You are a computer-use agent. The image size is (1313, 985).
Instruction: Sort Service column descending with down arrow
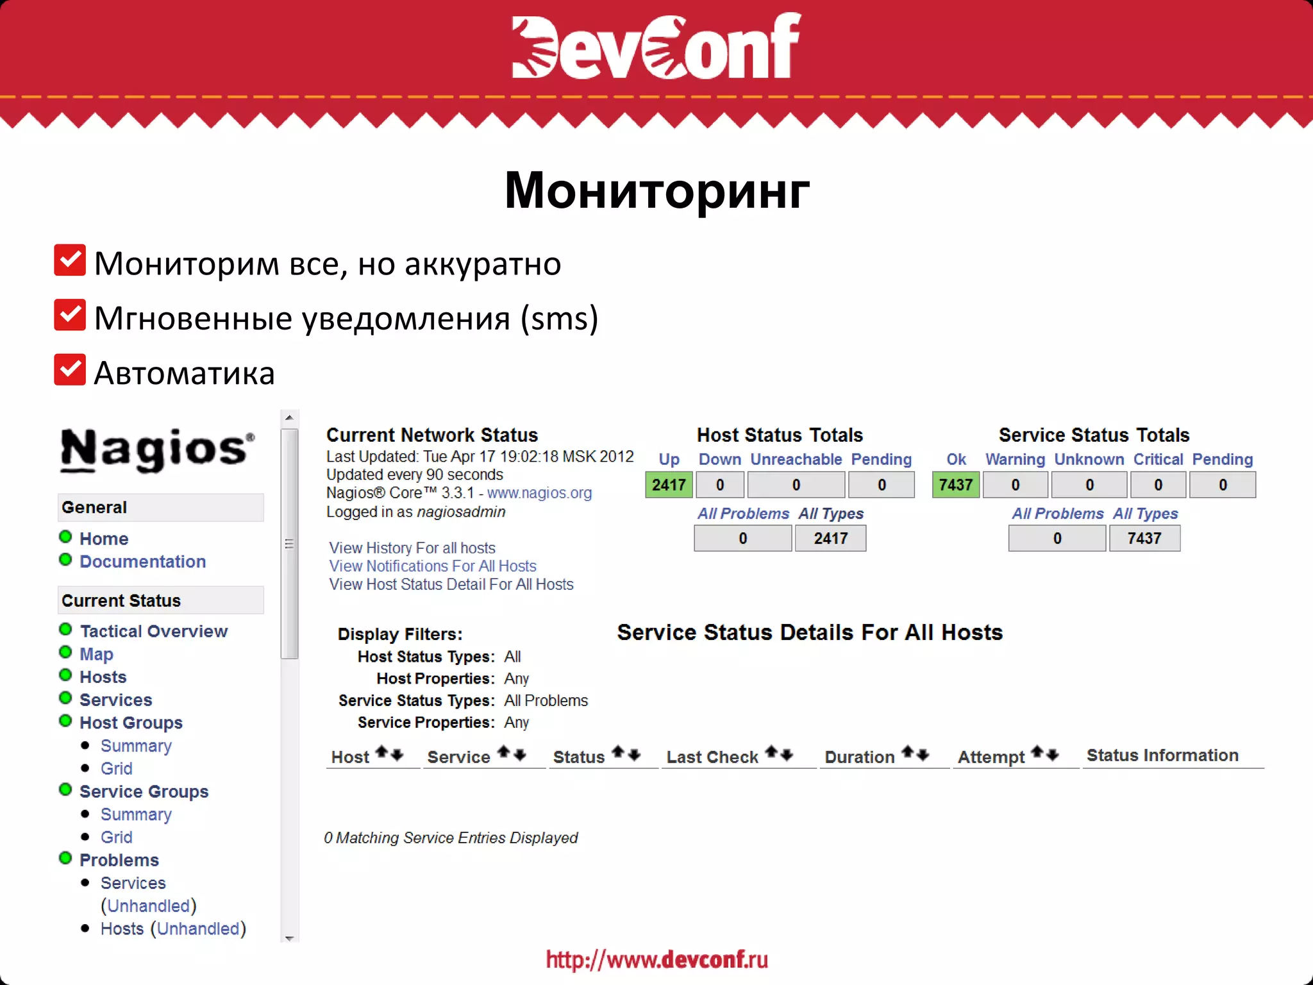click(x=519, y=755)
